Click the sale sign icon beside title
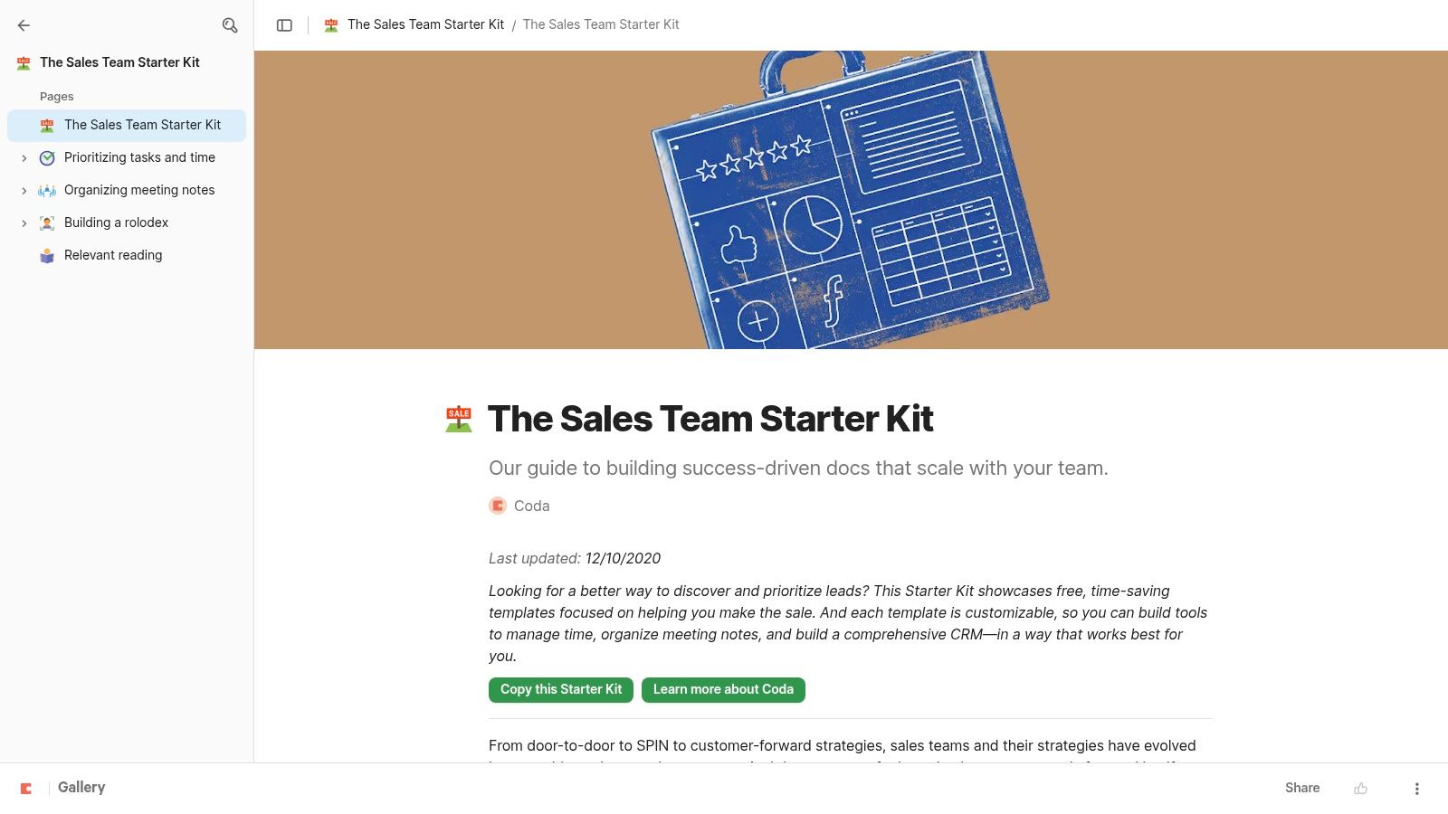1448x814 pixels. pyautogui.click(x=459, y=419)
